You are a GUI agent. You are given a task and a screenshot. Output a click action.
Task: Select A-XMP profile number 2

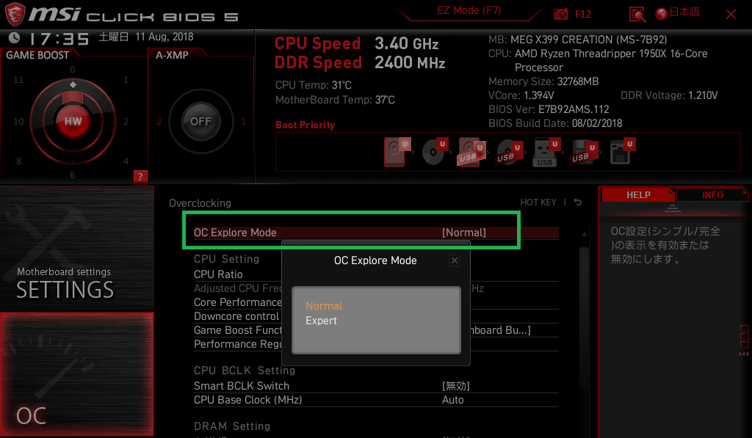pos(159,122)
